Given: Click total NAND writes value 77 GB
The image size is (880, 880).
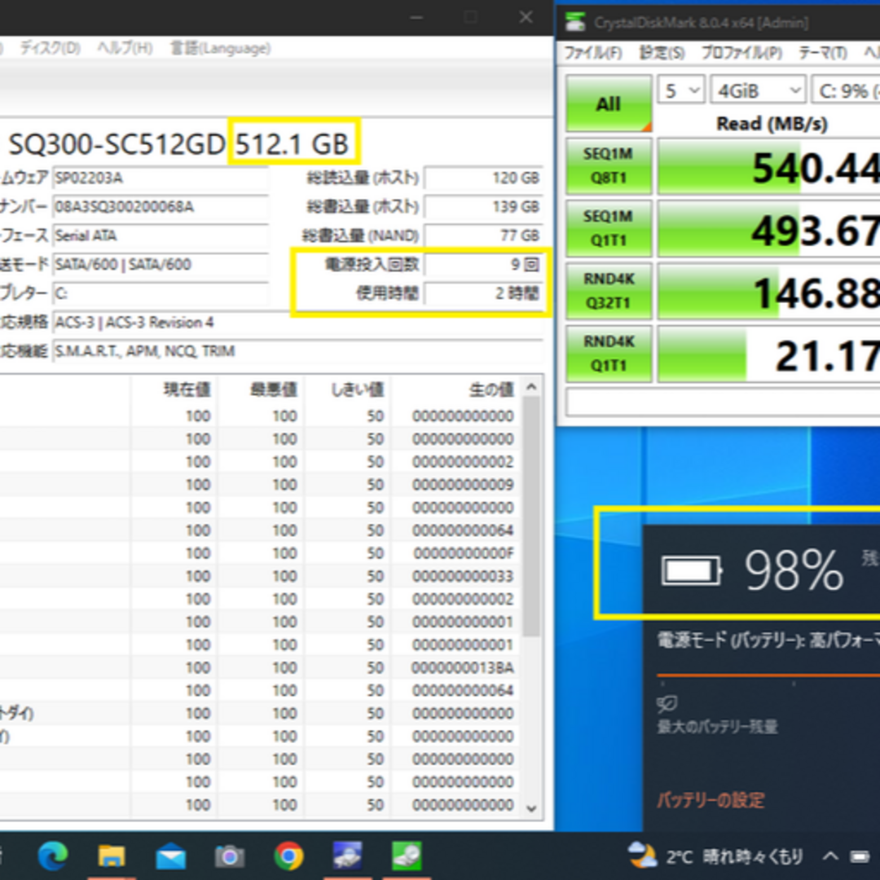Looking at the screenshot, I should click(483, 235).
